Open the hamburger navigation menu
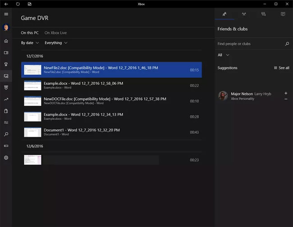293x227 pixels. coord(6,14)
